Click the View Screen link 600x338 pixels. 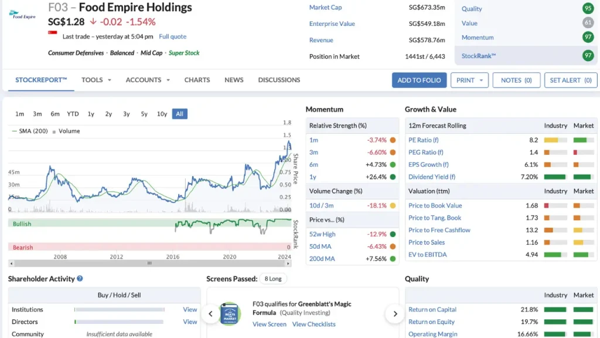[x=270, y=324]
